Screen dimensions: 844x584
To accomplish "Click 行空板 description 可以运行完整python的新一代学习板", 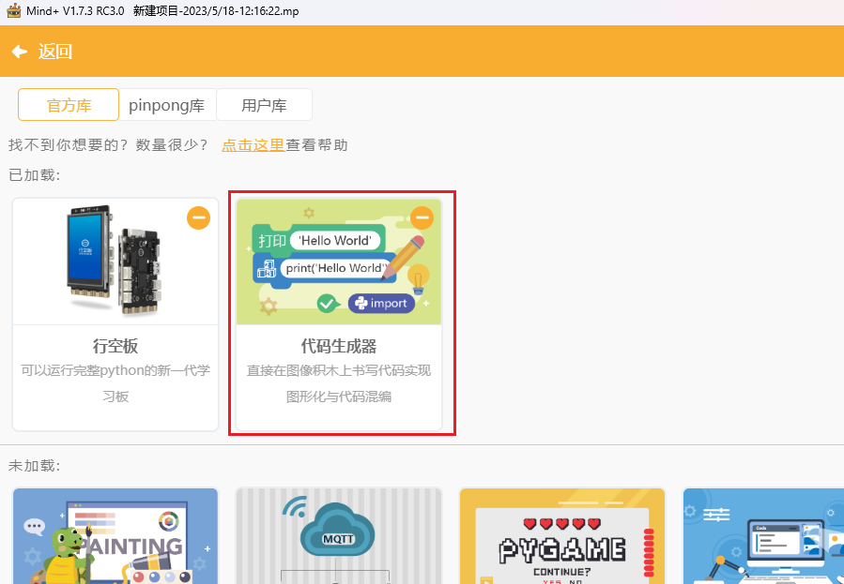I will point(115,383).
